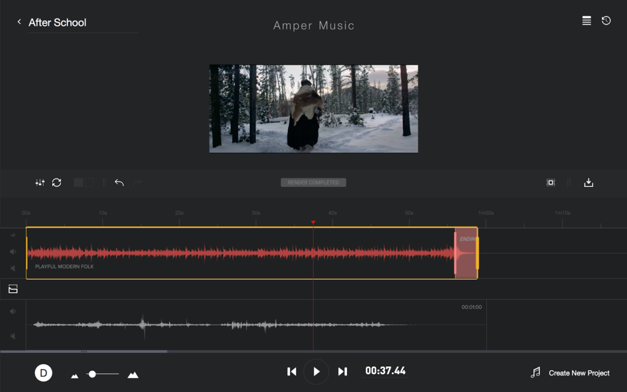627x392 pixels.
Task: Expand the hamburger menu in top right
Action: click(586, 20)
